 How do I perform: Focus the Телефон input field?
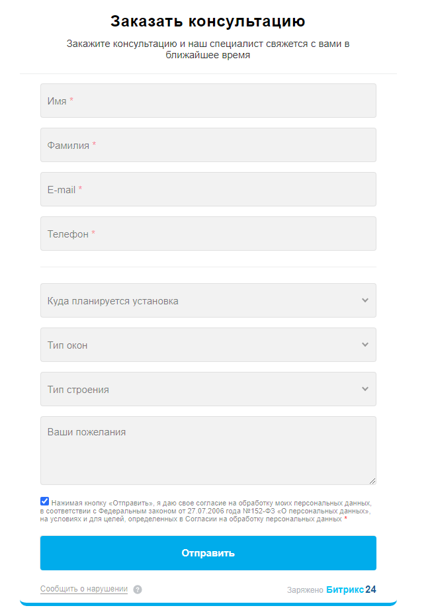click(x=208, y=234)
